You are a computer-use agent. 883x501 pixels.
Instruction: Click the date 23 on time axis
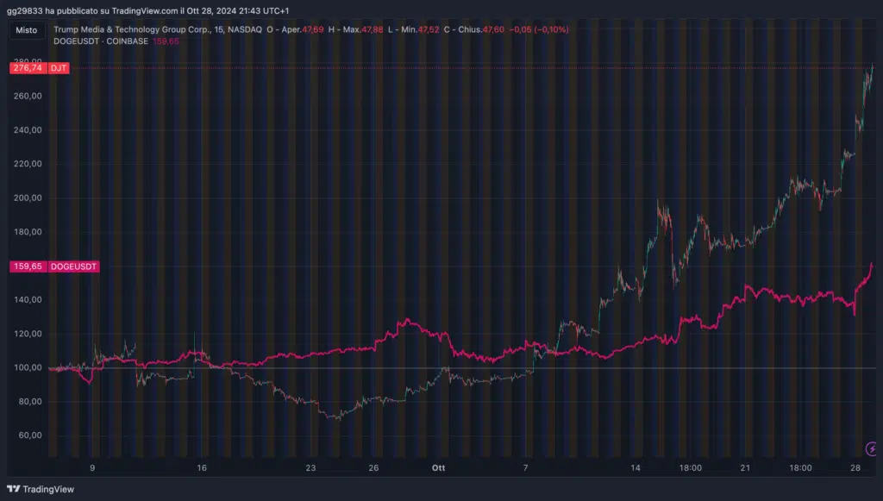click(310, 467)
